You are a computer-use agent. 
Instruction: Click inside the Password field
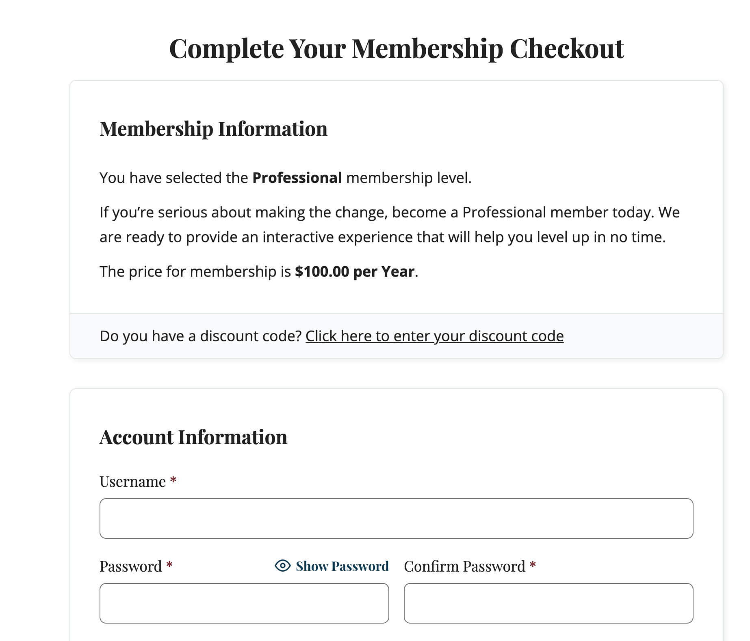[244, 603]
